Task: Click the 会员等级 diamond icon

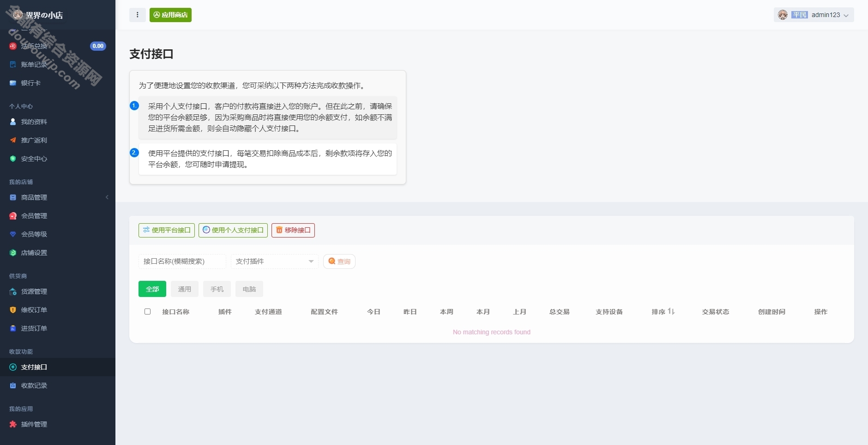Action: point(13,234)
